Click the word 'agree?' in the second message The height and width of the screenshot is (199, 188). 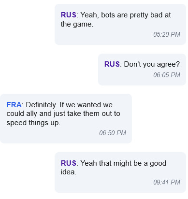[168, 64]
